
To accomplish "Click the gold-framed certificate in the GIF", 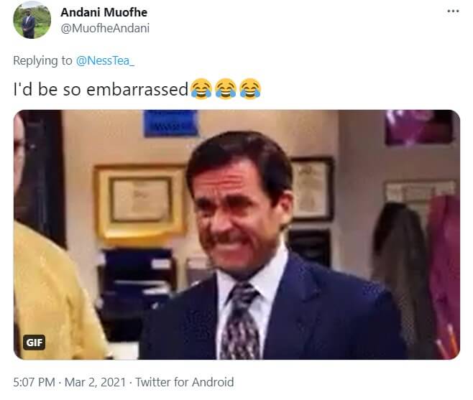I will click(140, 201).
